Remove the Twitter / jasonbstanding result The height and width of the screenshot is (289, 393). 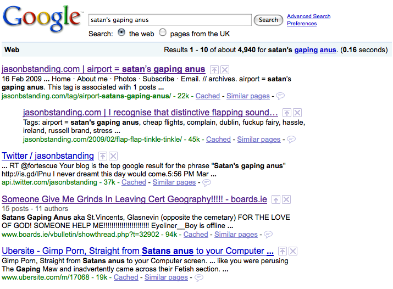pos(113,156)
